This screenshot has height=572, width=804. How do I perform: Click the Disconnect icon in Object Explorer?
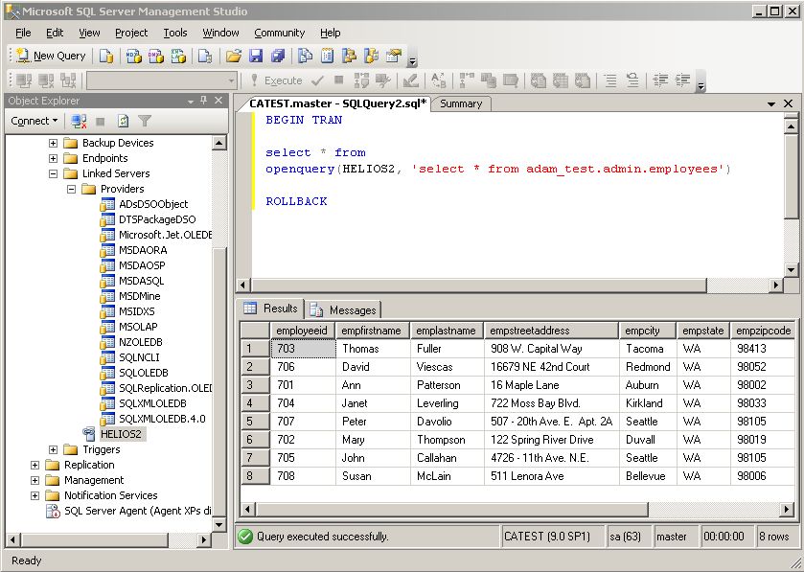79,121
